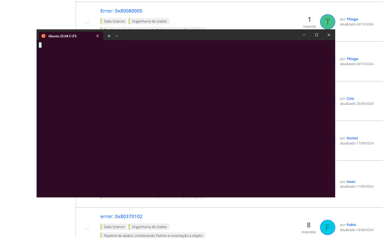Screen dimensions: 383x238
Task: Open the 'error: 0x80370102' forum topic
Action: 121,217
